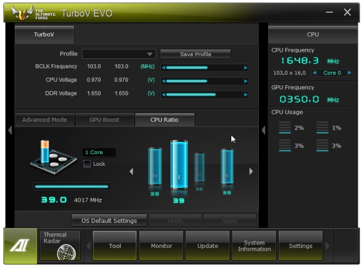Click OS Default Settings button
Viewport: 363px width, 269px height.
pyautogui.click(x=109, y=221)
